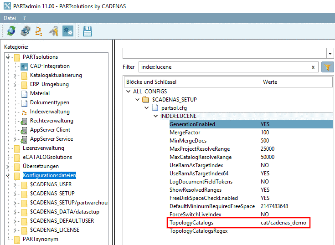The image size is (335, 245).
Task: Save changes with the floppy disk icon
Action: pyautogui.click(x=88, y=31)
